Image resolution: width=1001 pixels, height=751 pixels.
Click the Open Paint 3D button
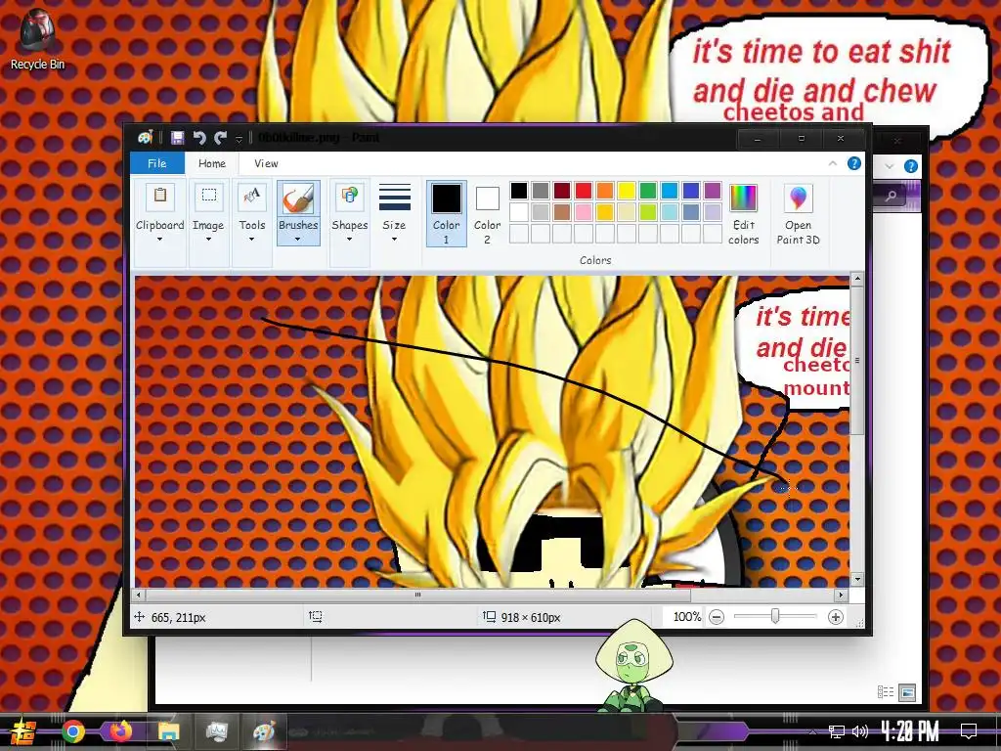click(798, 213)
